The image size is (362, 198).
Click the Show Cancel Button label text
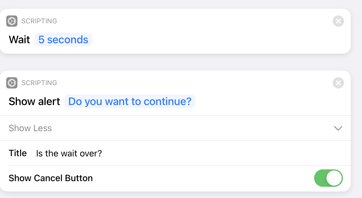pos(51,178)
